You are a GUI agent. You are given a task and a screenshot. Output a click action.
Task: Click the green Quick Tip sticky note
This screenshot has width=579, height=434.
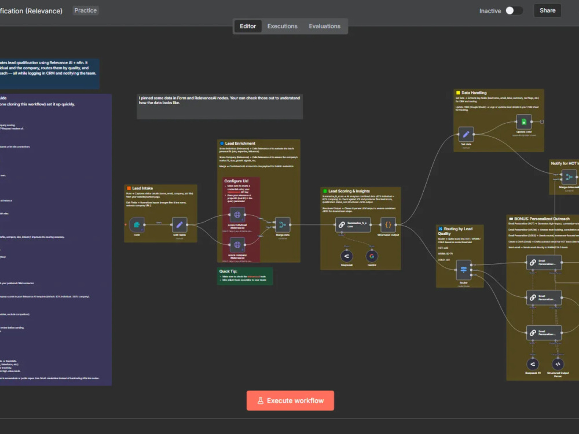245,276
